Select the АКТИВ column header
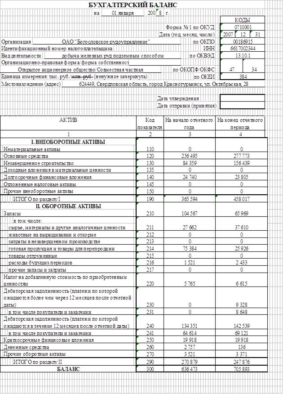This screenshot has height=394, width=283. pyautogui.click(x=68, y=123)
